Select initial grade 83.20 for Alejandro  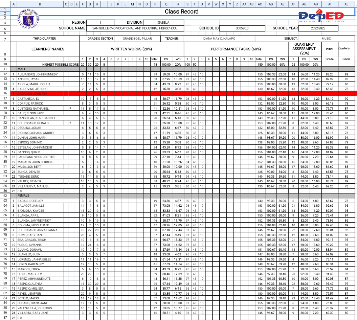click(x=330, y=74)
